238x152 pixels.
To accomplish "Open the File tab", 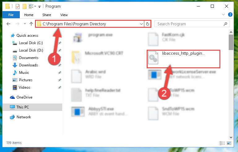I will tap(11, 15).
